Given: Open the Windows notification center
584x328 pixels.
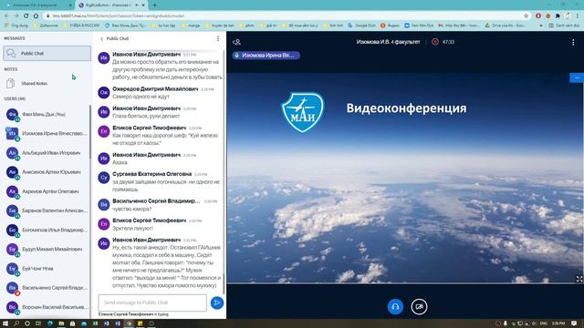Looking at the screenshot, I should [574, 323].
